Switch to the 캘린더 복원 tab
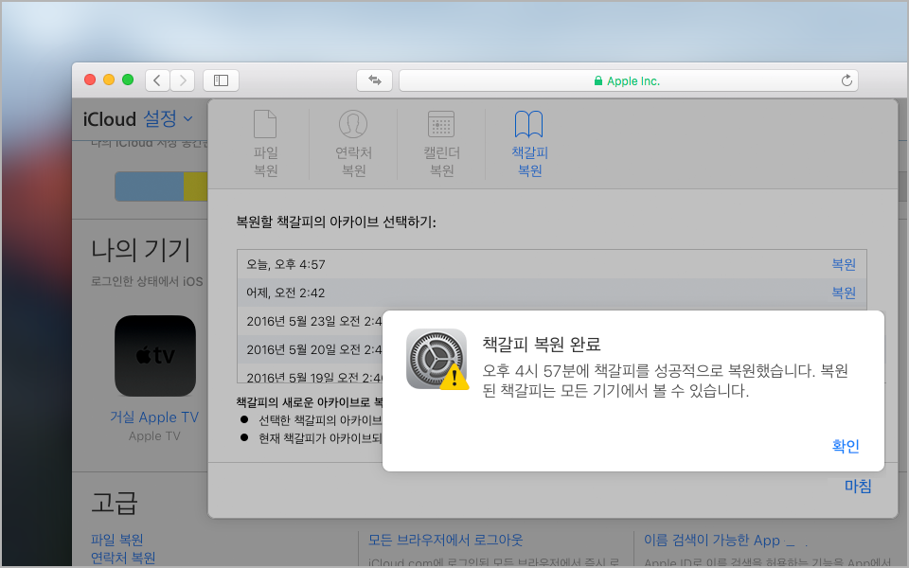The width and height of the screenshot is (909, 568). coord(441,143)
